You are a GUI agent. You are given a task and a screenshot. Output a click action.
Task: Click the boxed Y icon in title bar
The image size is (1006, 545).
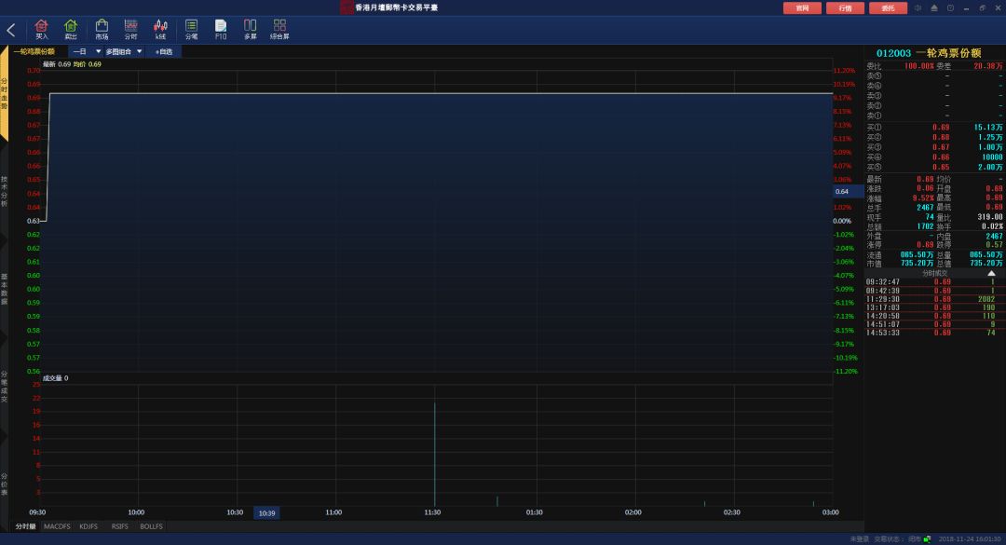click(950, 7)
